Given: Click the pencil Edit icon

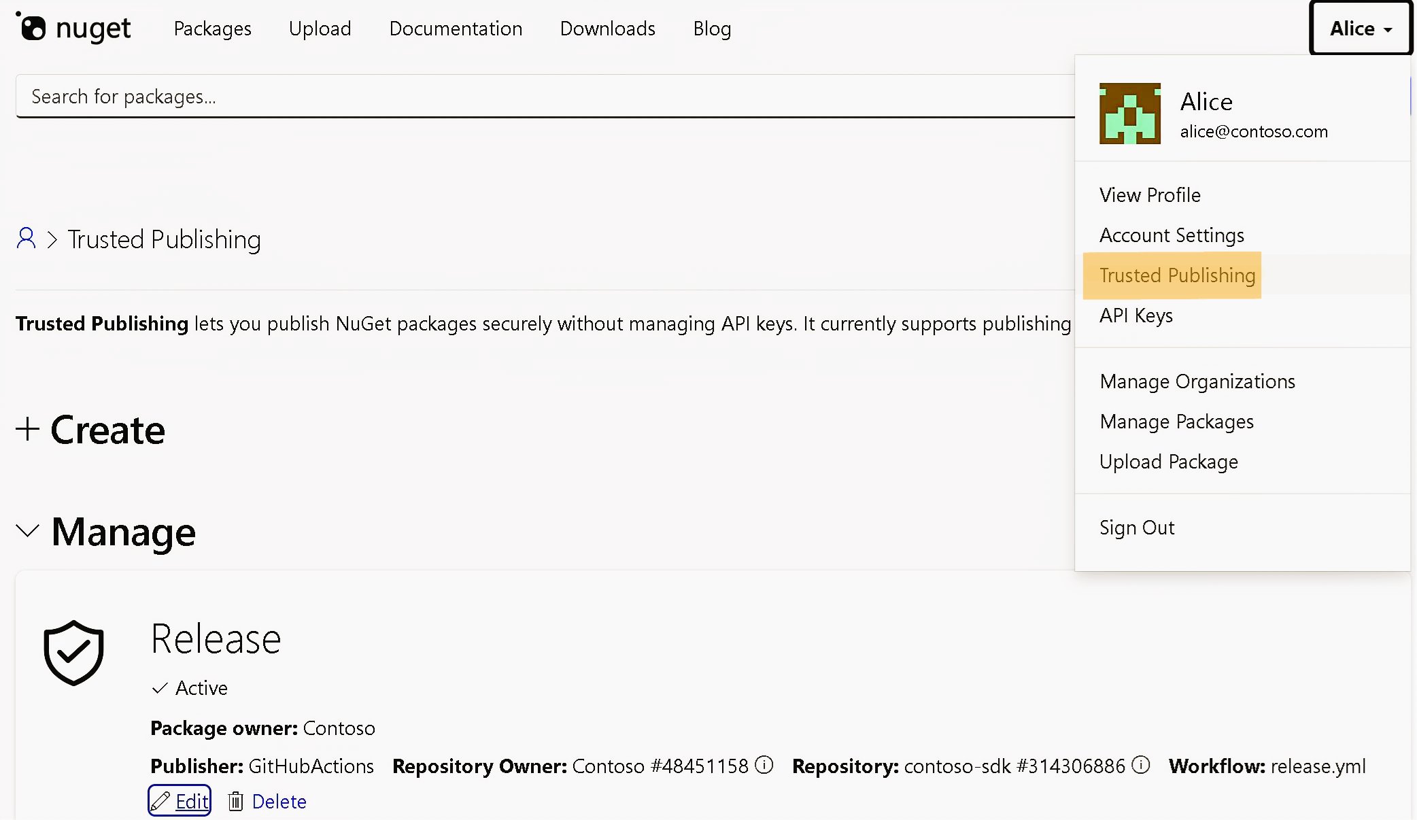Looking at the screenshot, I should (x=160, y=801).
